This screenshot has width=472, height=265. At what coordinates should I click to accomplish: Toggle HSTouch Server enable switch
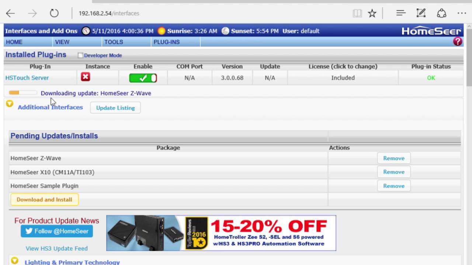(x=143, y=78)
